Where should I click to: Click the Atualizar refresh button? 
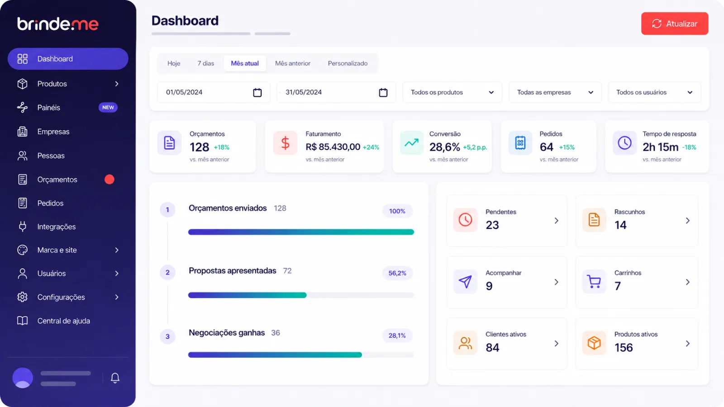click(x=675, y=24)
